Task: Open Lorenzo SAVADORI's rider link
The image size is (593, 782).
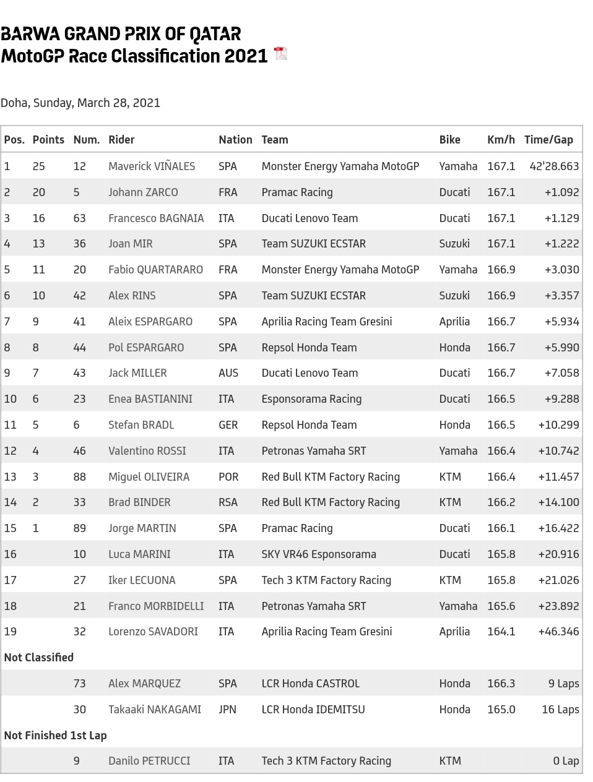Action: [x=153, y=632]
